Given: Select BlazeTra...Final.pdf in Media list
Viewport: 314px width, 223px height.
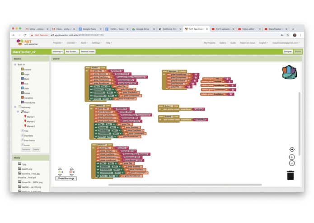Looking at the screenshot, I should click(27, 177).
